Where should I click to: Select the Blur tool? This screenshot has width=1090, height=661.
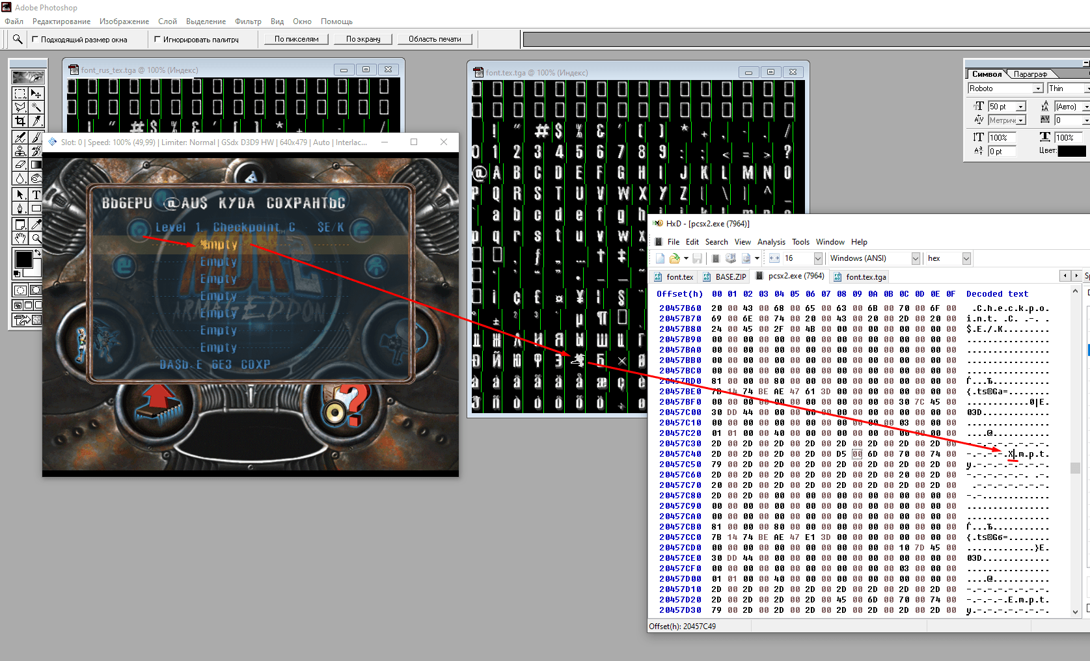click(20, 178)
